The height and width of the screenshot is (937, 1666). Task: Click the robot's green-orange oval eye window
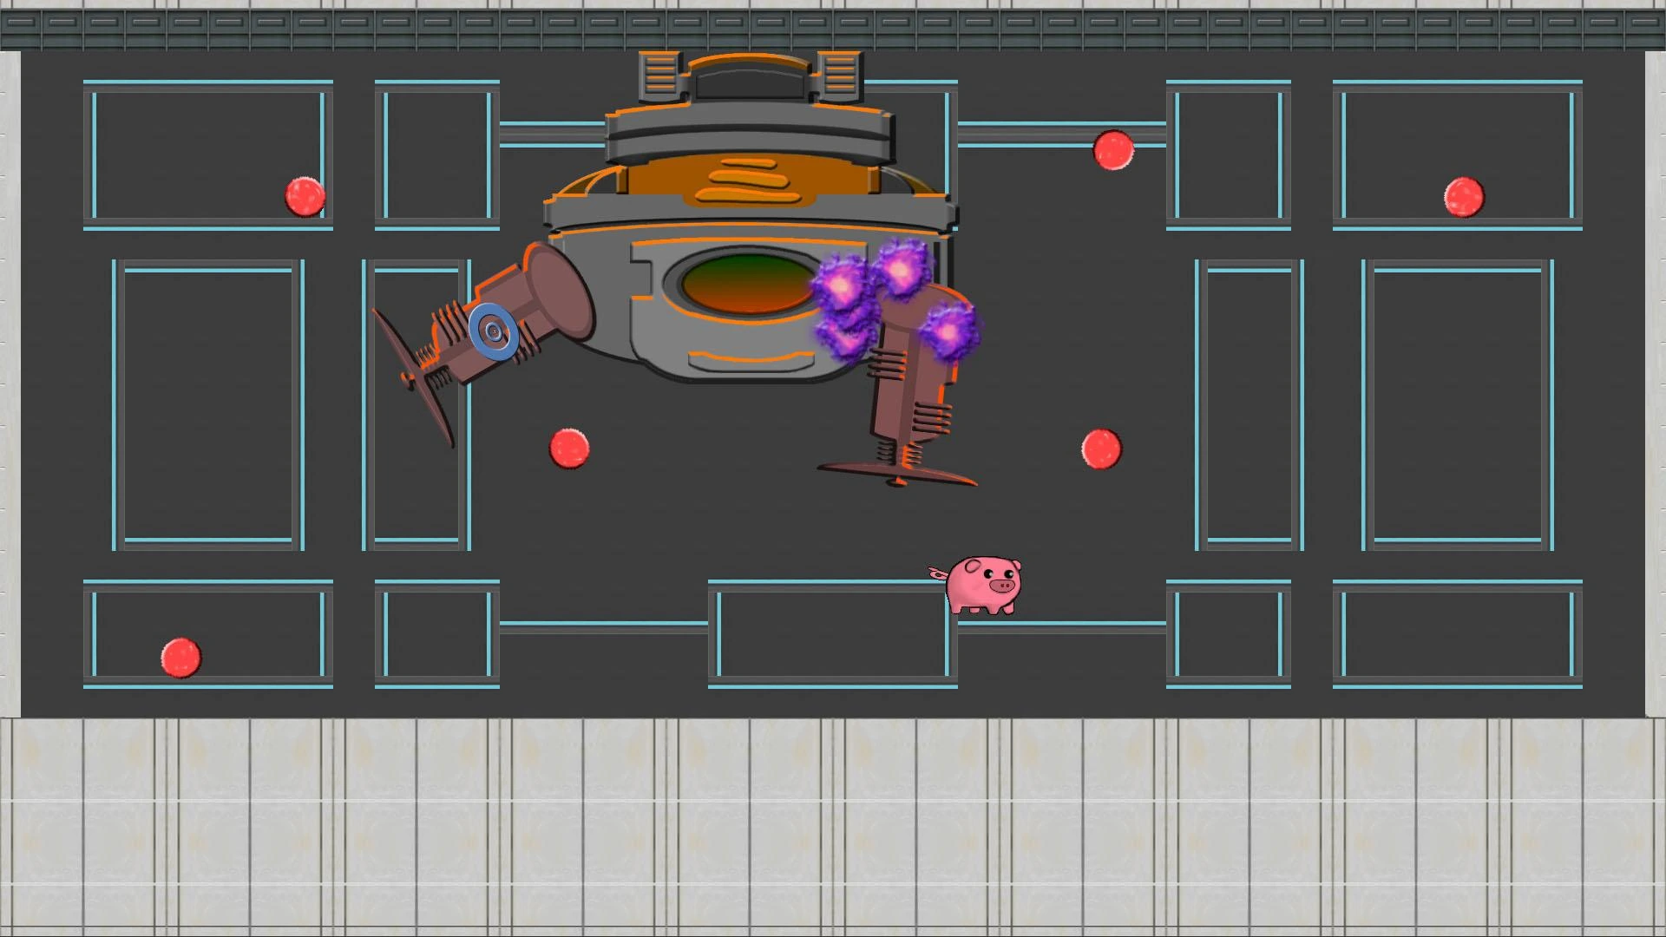pos(747,282)
